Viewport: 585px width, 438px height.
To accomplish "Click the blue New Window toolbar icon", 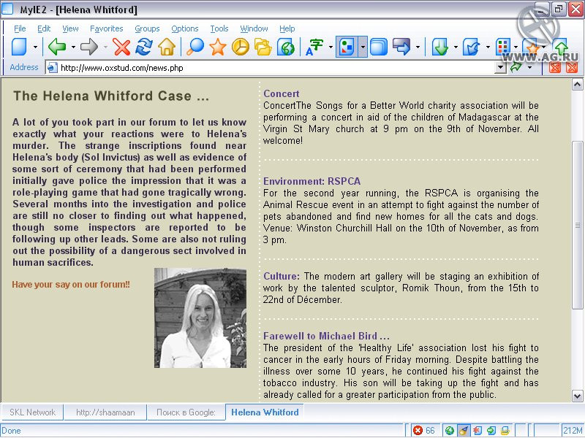I will (x=20, y=47).
